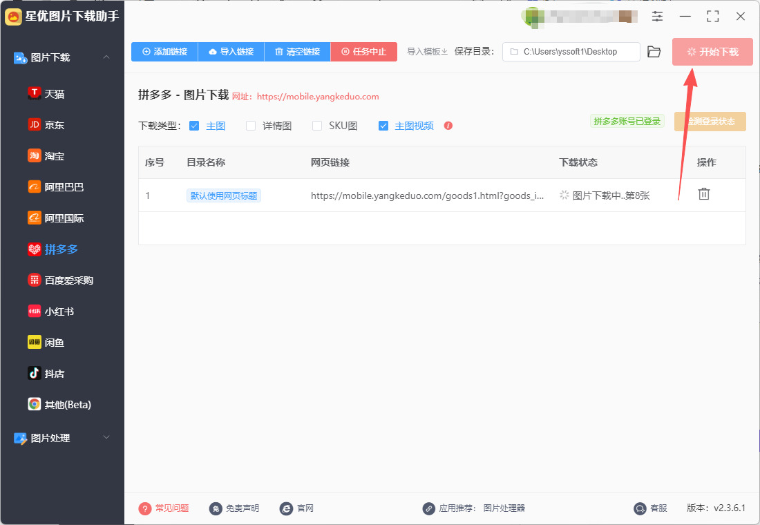This screenshot has width=760, height=525.
Task: Click 添加链接 button
Action: 165,51
